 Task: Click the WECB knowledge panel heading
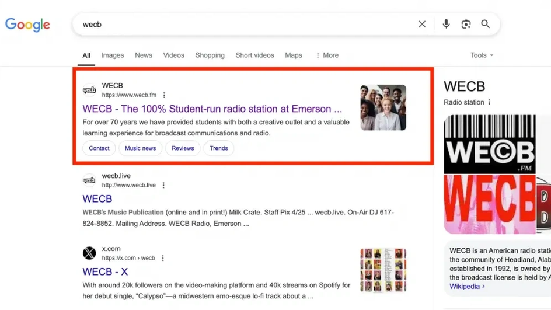(x=464, y=86)
